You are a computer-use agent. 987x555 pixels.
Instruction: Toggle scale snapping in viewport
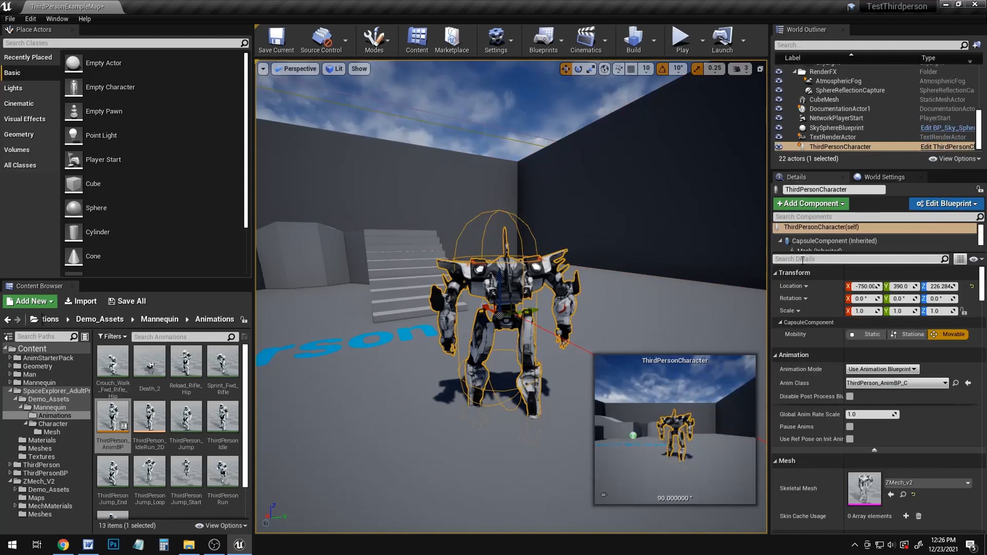pyautogui.click(x=697, y=69)
